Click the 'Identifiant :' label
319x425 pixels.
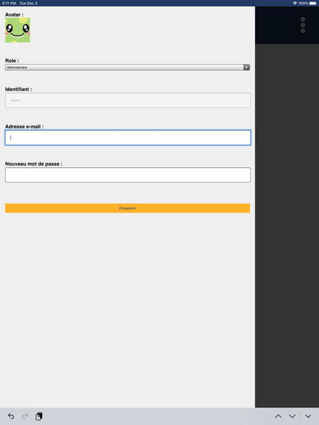[18, 89]
